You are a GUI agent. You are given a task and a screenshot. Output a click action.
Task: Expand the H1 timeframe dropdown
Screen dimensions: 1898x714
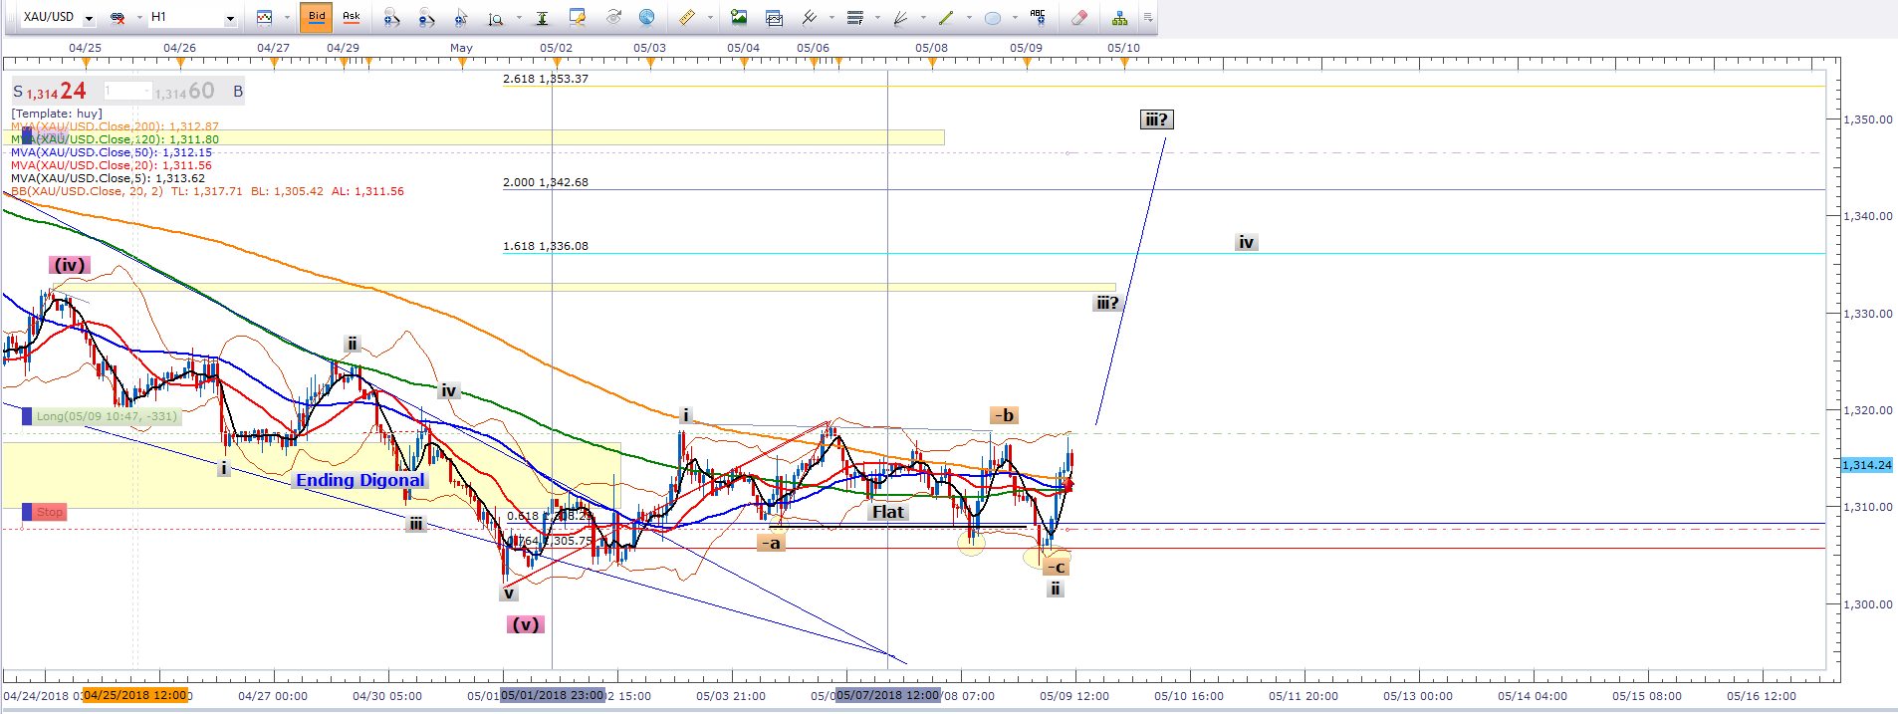click(230, 18)
